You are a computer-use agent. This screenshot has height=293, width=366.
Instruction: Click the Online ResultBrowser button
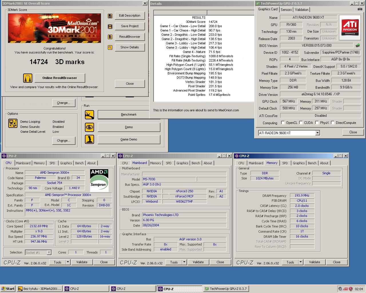click(60, 78)
